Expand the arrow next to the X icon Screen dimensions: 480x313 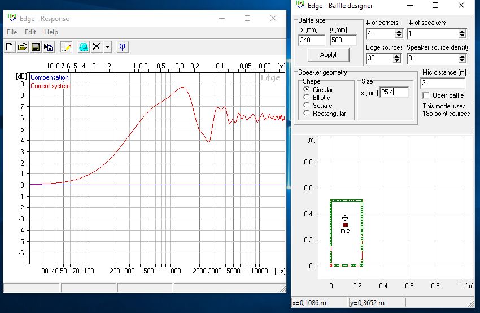[x=107, y=47]
